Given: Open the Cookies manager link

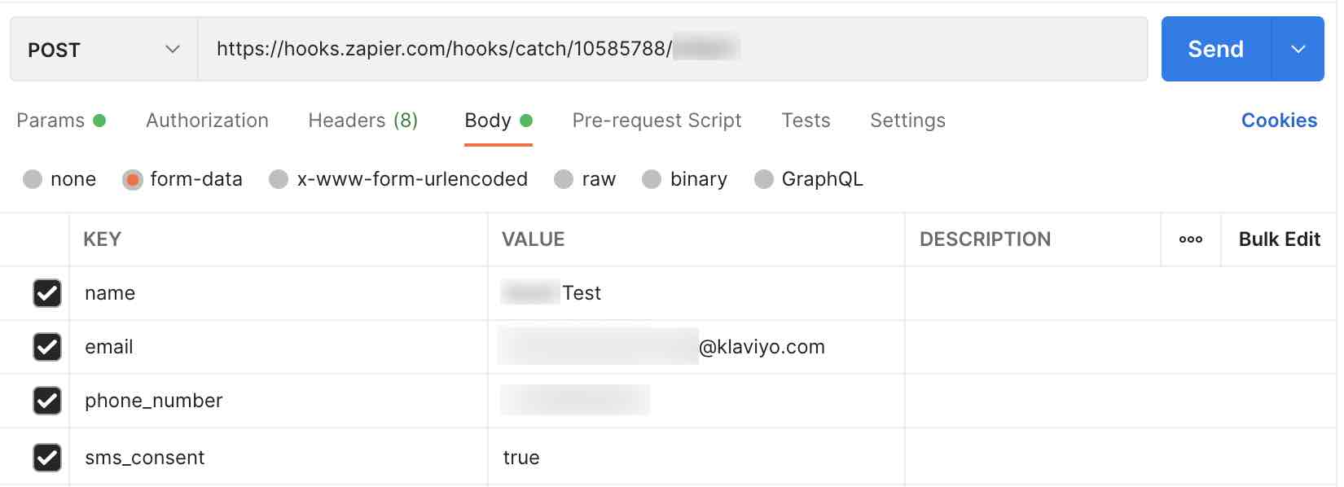Looking at the screenshot, I should pyautogui.click(x=1279, y=120).
